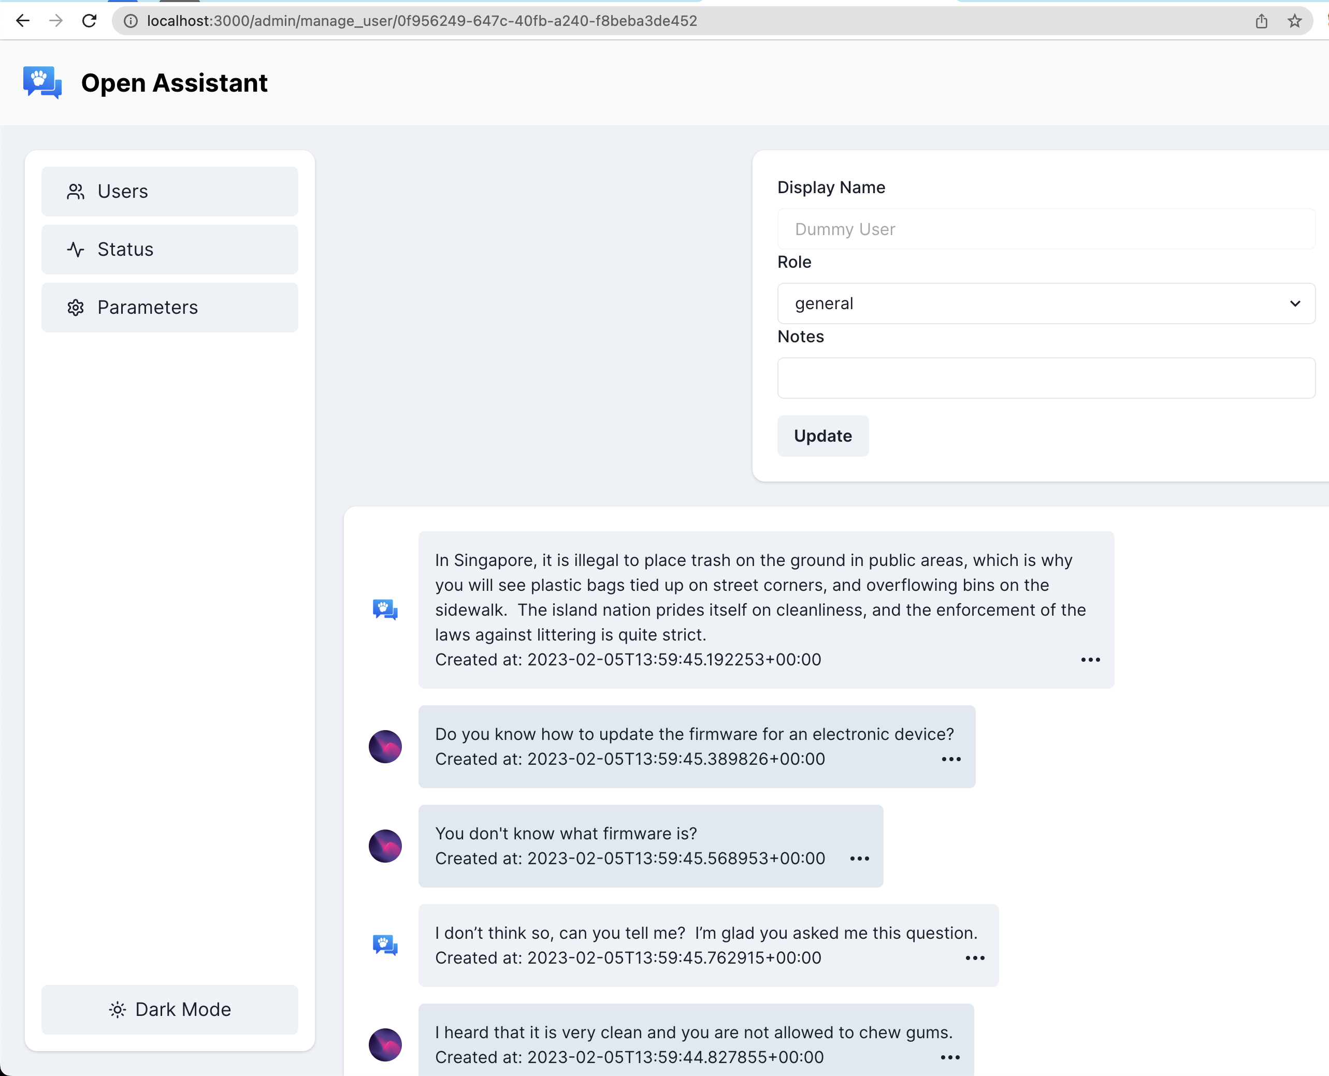Open options menu on the Singapore message
The width and height of the screenshot is (1329, 1076).
pos(1090,660)
